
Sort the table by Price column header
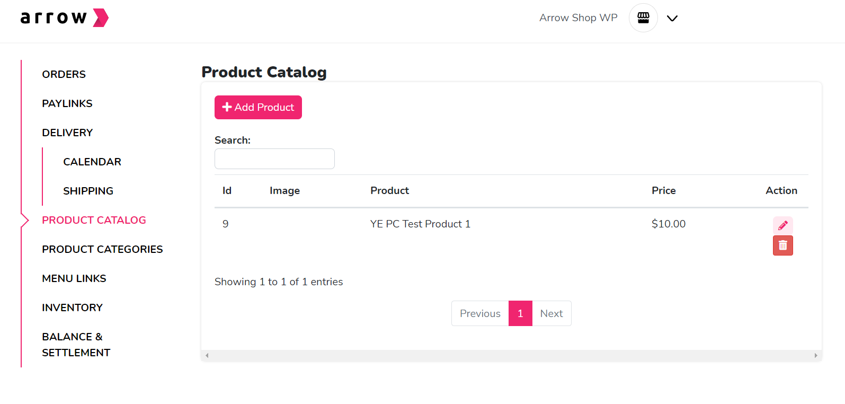pos(664,190)
